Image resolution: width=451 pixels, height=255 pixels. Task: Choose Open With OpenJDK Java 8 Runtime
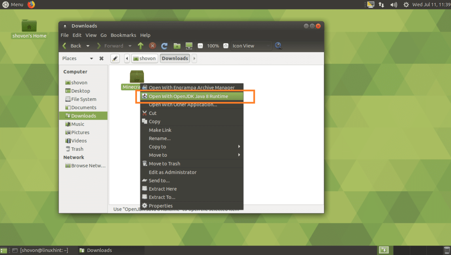[188, 96]
